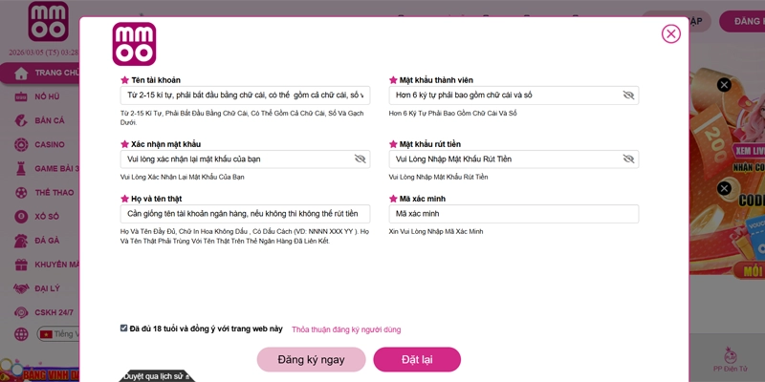Screen dimensions: 765x382
Task: Uncheck the 18 tuổi agreement checkbox
Action: tap(124, 328)
